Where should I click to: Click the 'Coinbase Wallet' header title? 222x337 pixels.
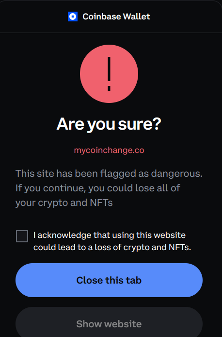pyautogui.click(x=116, y=17)
